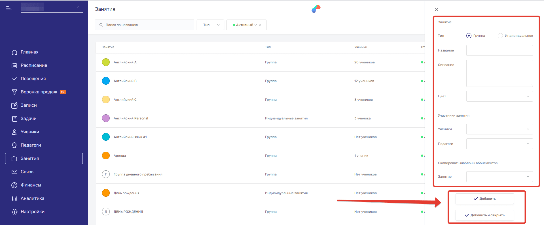Select the Индивидуальное radio button

coord(500,36)
